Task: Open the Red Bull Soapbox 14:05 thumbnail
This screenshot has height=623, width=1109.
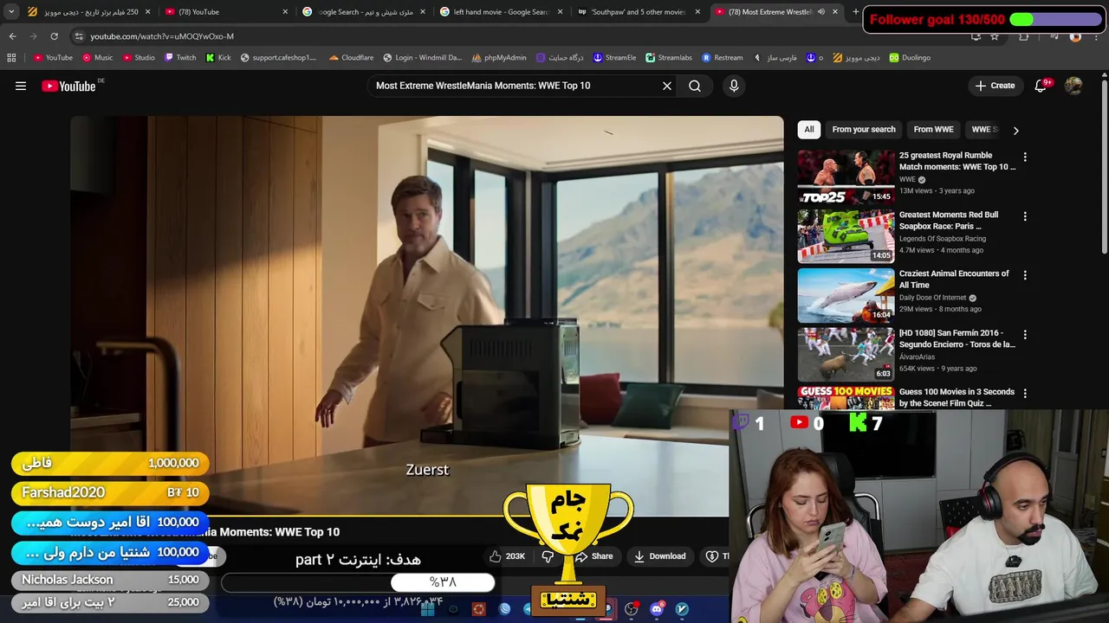Action: tap(846, 236)
